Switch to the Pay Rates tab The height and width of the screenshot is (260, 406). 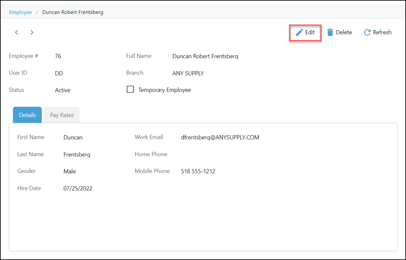[x=61, y=115]
